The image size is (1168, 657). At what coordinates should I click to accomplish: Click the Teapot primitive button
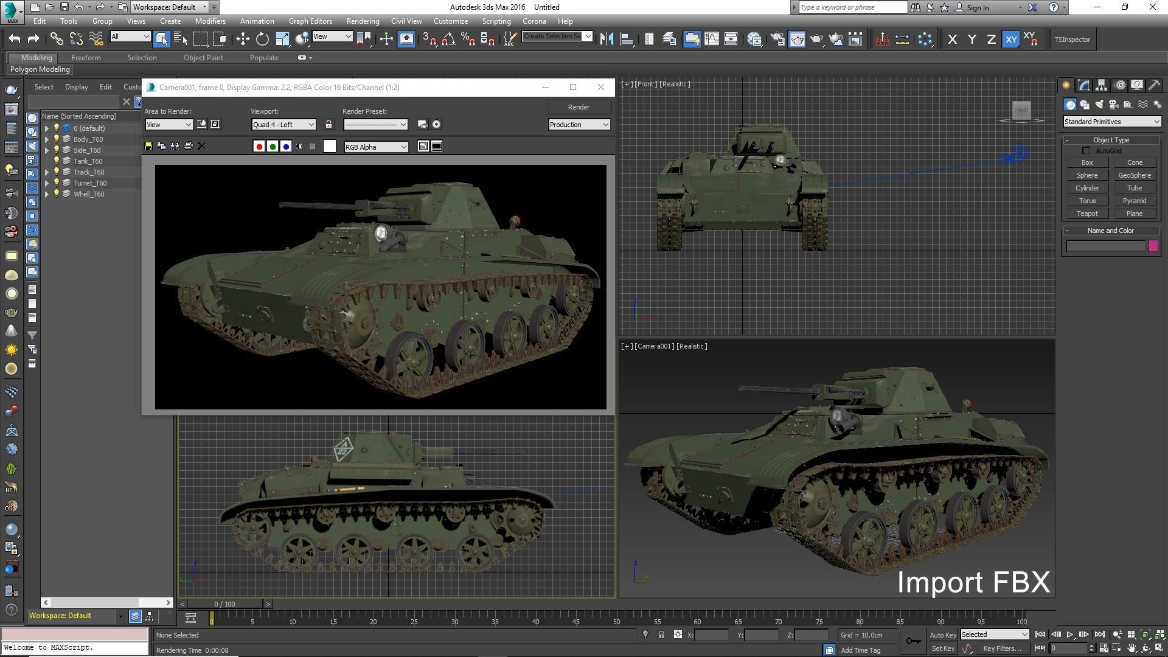coord(1087,214)
